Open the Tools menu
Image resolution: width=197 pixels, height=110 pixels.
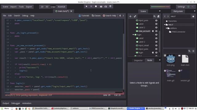point(21,7)
